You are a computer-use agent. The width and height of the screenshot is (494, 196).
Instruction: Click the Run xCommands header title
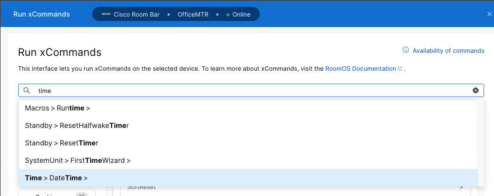point(41,14)
